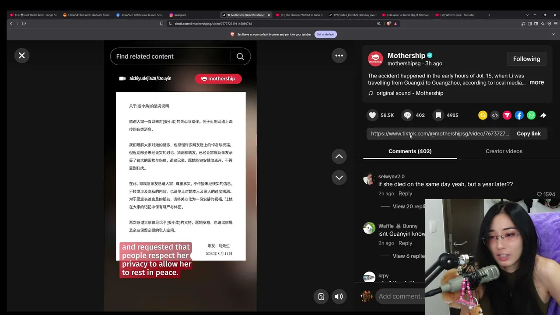Screen dimensions: 560x315
Task: Open krpy's commenter avatar
Action: (x=369, y=277)
